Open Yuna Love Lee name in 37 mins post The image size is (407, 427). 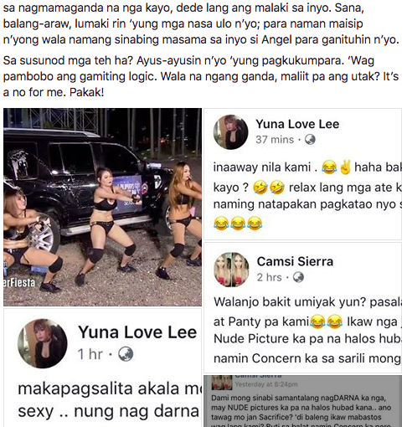pos(297,124)
